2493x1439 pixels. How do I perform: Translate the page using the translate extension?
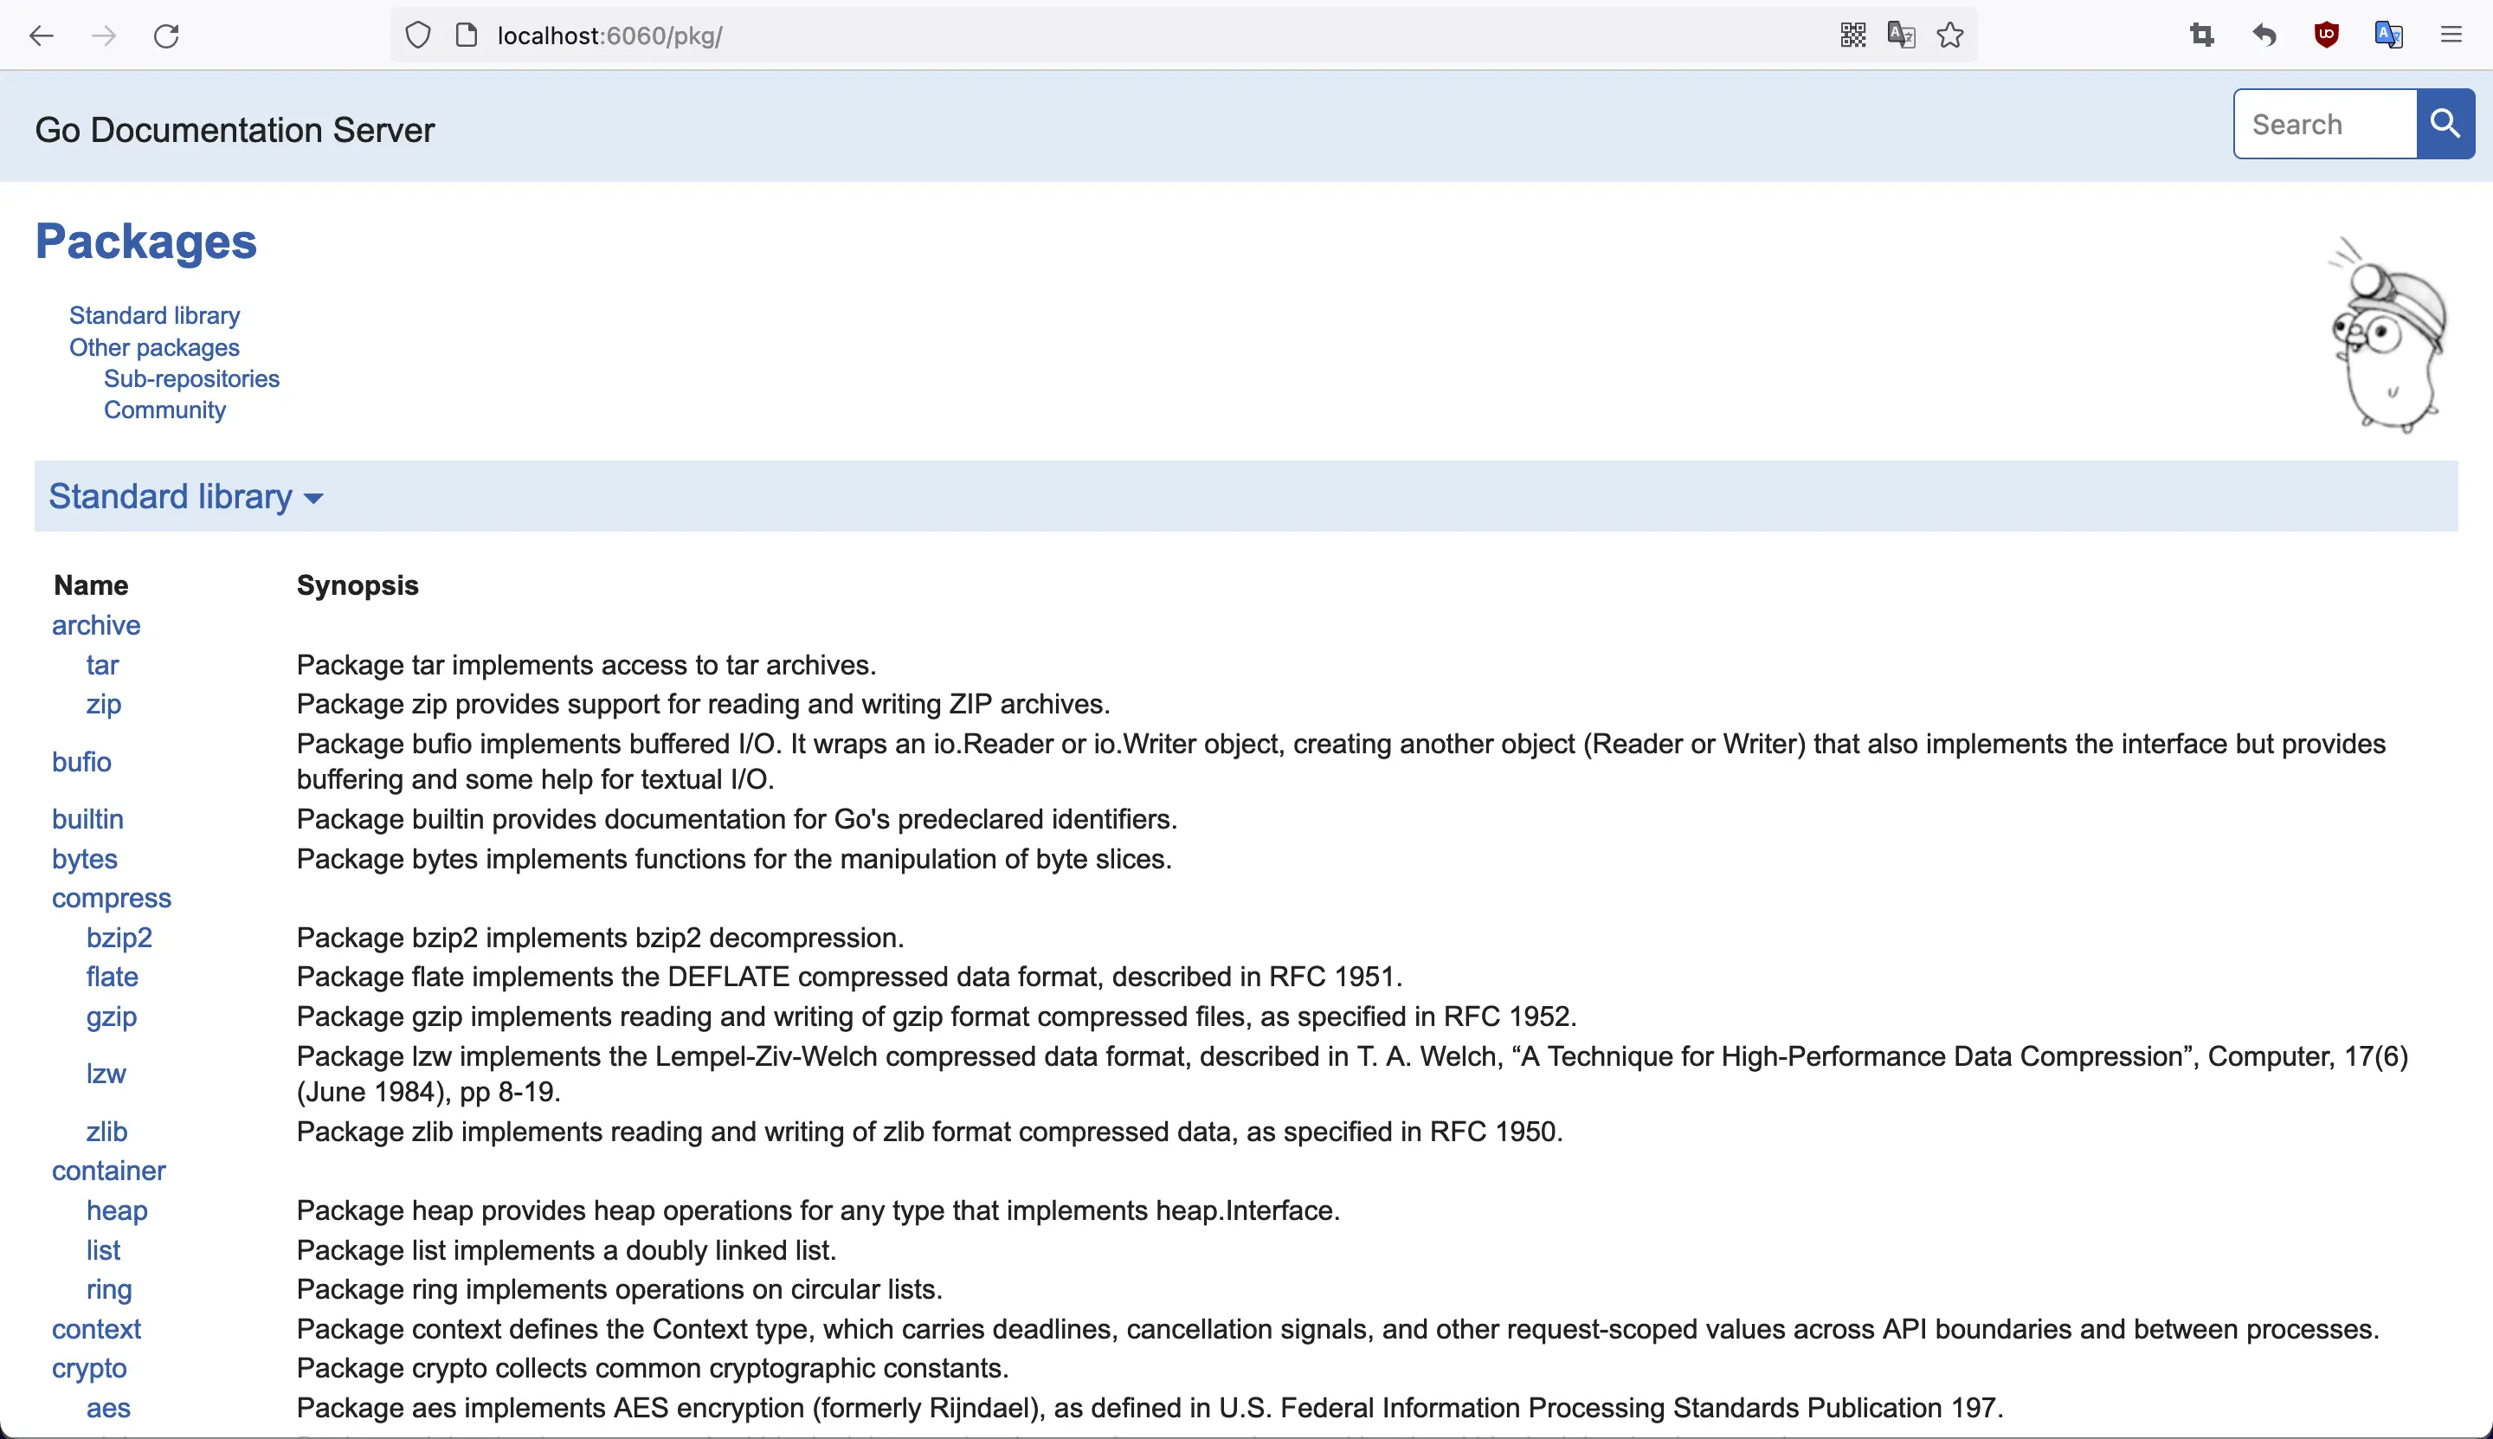pos(2389,35)
